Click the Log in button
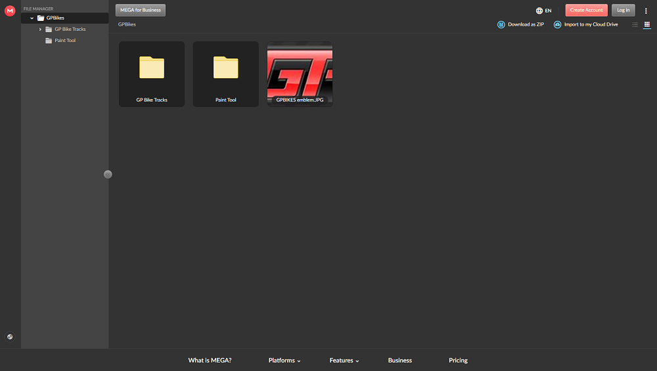Image resolution: width=657 pixels, height=371 pixels. [x=623, y=10]
